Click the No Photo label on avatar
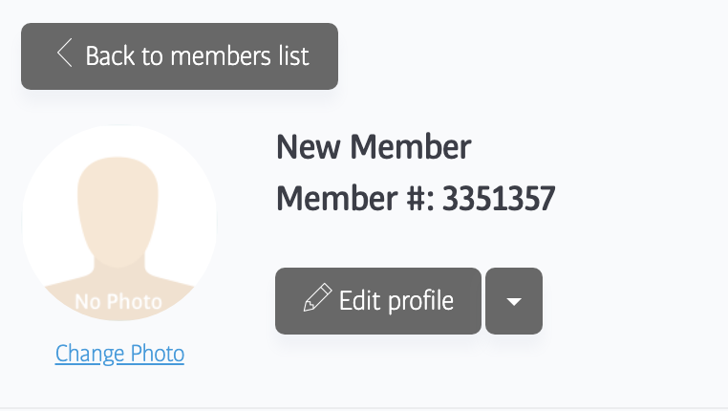This screenshot has width=728, height=411. 118,302
